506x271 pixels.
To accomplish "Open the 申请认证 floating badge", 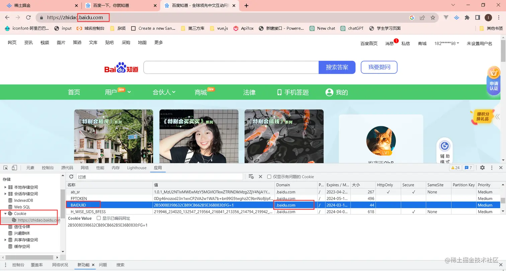I will tap(494, 81).
